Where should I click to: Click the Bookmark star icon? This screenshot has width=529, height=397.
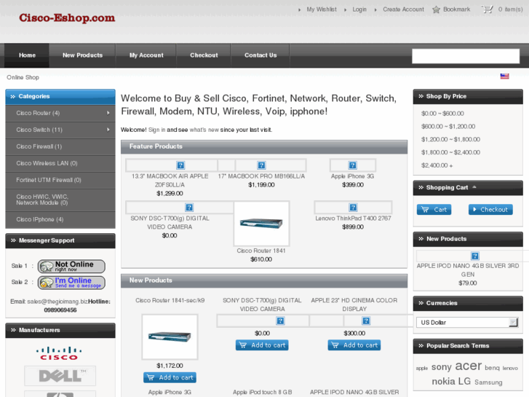point(436,9)
